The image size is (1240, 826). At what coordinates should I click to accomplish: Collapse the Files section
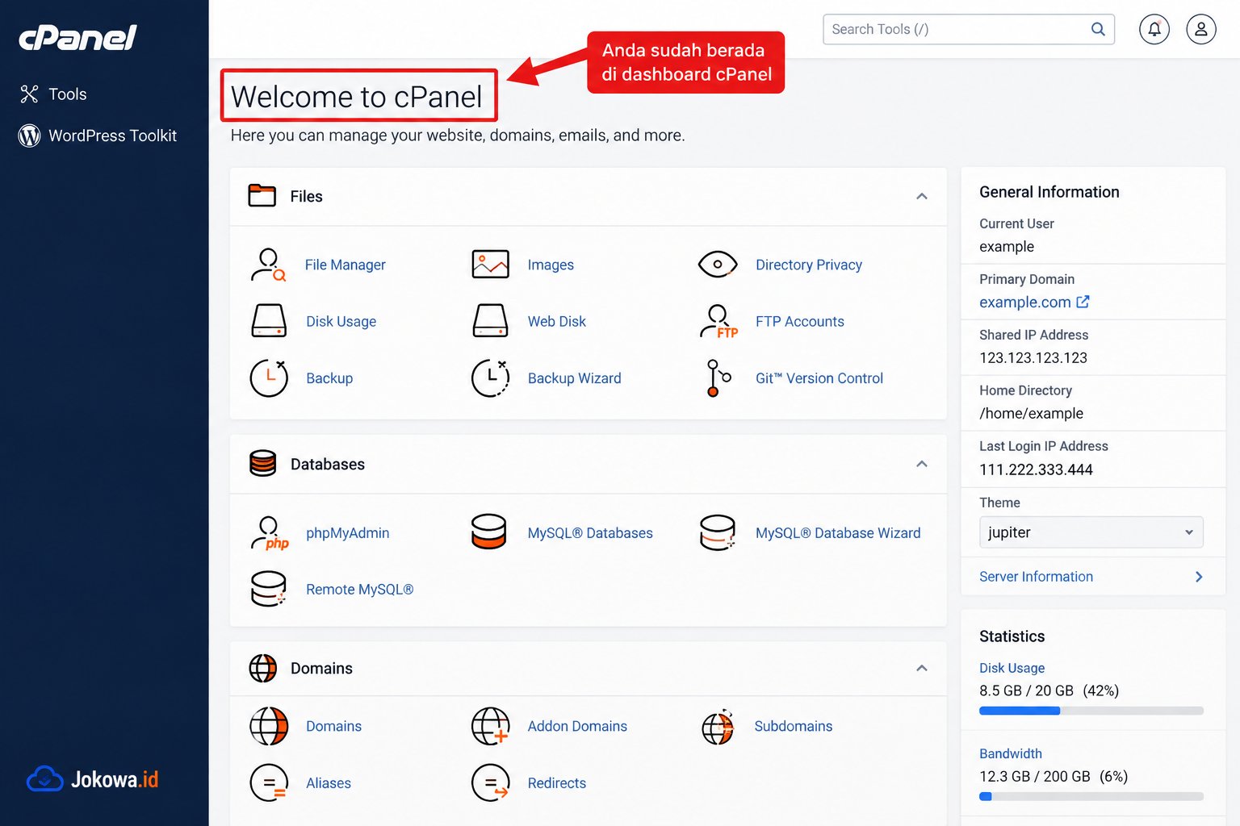coord(922,196)
